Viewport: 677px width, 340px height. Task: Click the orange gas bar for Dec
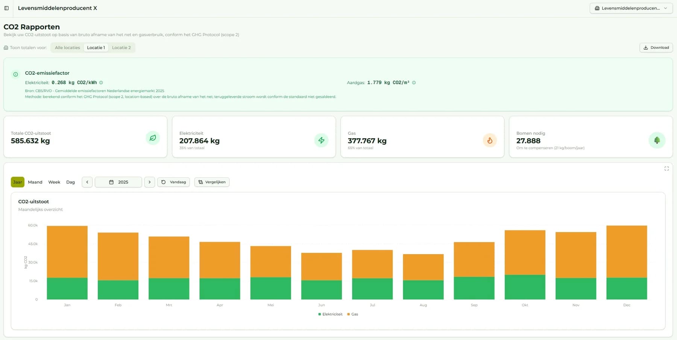627,252
